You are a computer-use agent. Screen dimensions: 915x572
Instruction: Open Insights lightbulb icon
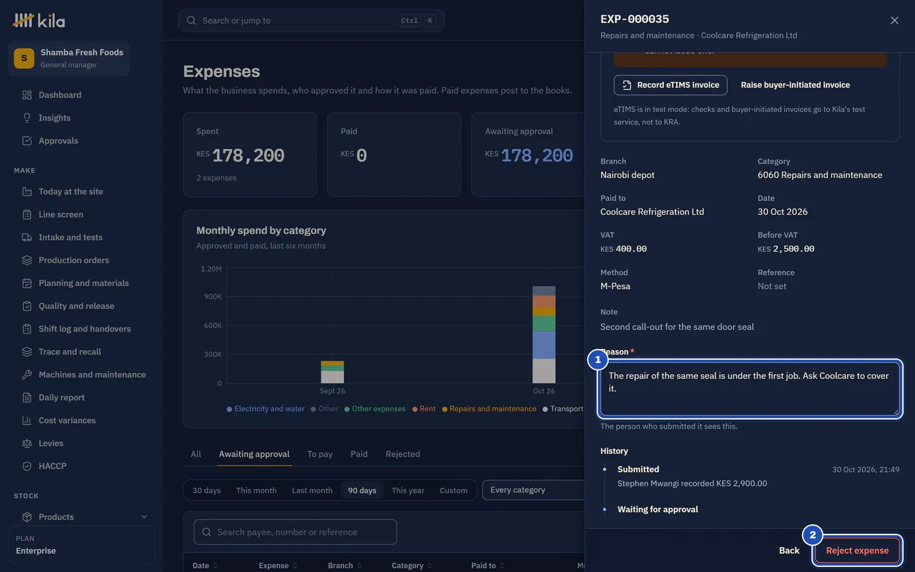pos(27,118)
